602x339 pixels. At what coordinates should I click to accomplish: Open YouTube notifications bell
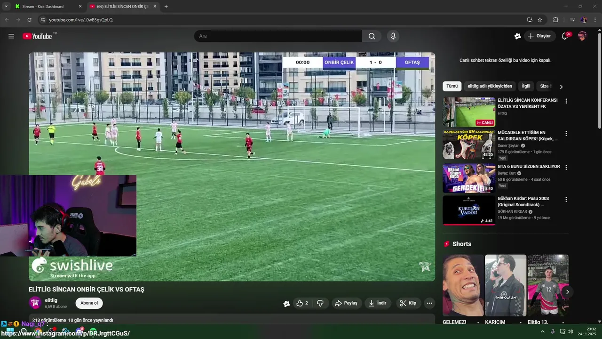click(565, 36)
